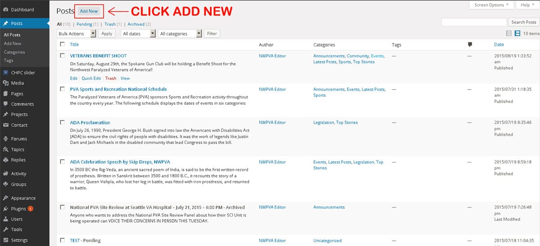Viewport: 540px width, 246px height.
Task: Check the VETERANS BENEFIT SHOOT post checkbox
Action: coord(62,56)
